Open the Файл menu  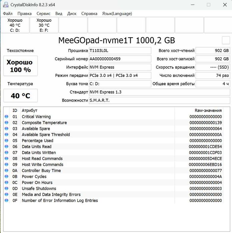tap(8, 14)
